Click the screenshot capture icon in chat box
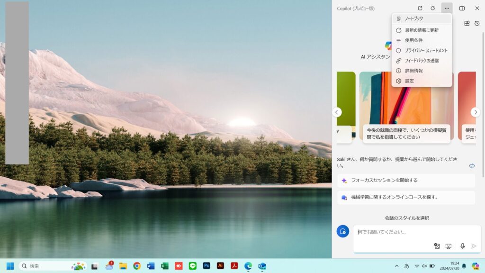 point(449,246)
